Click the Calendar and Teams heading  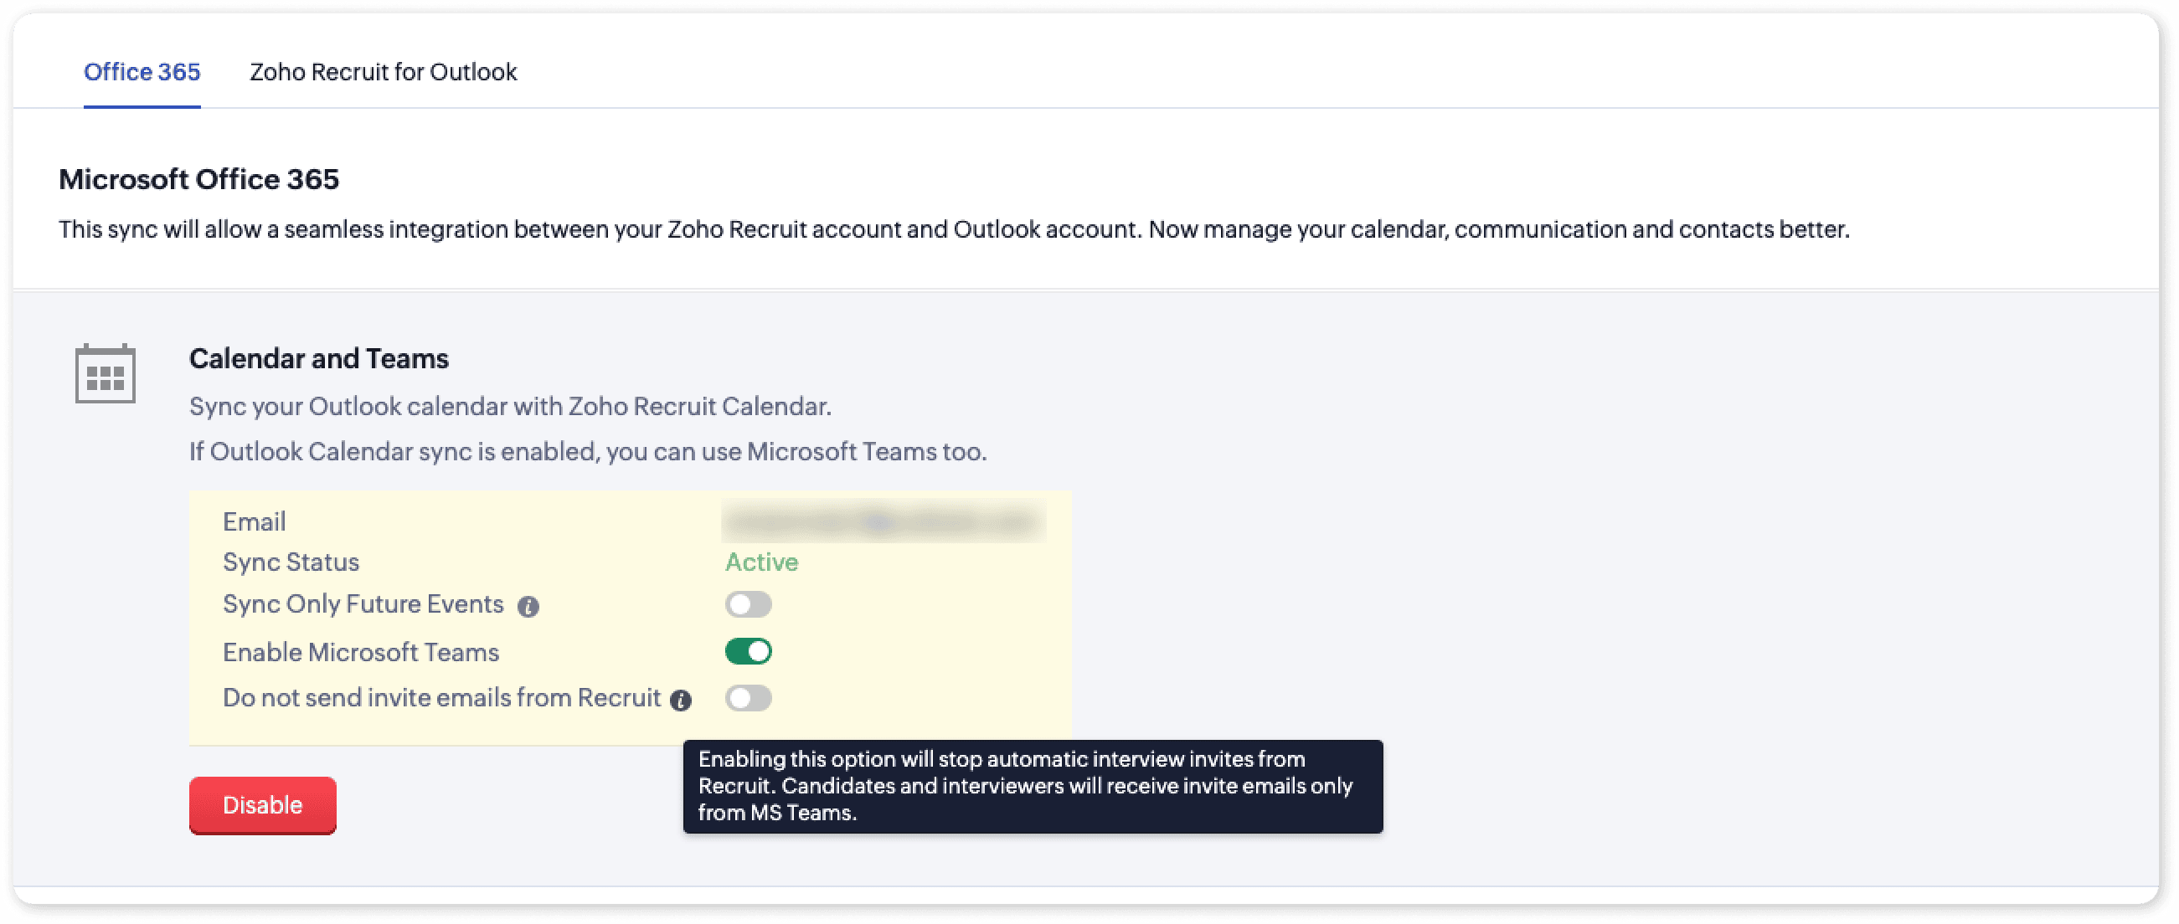pyautogui.click(x=319, y=358)
